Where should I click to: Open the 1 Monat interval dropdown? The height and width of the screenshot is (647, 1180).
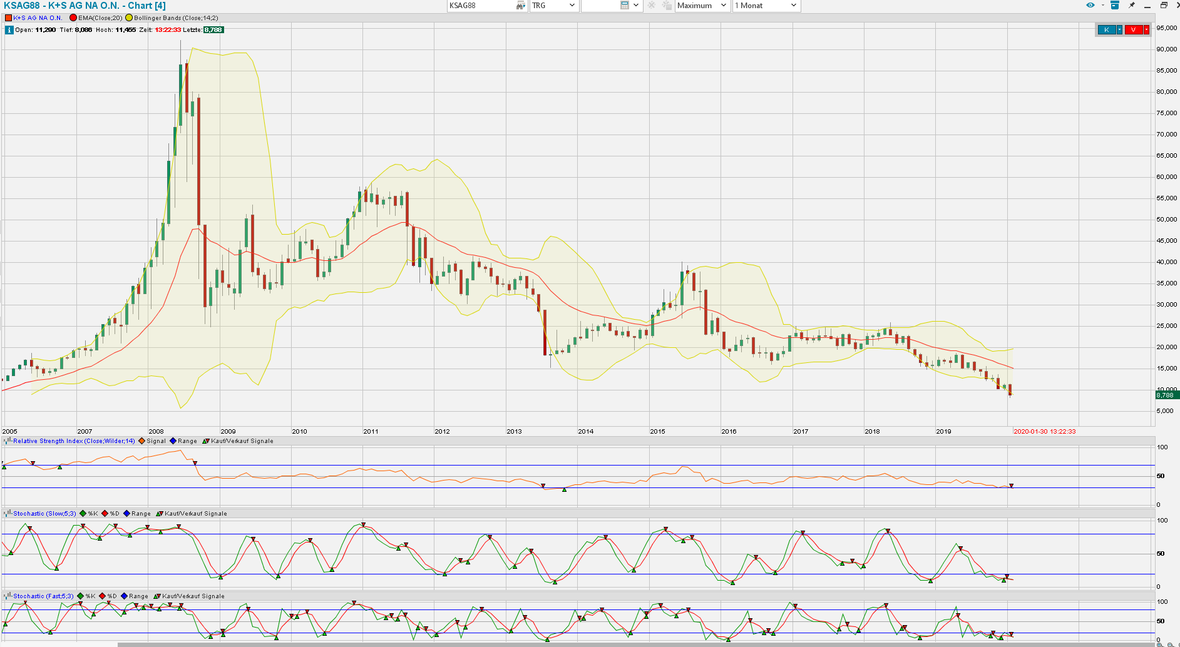pyautogui.click(x=766, y=6)
